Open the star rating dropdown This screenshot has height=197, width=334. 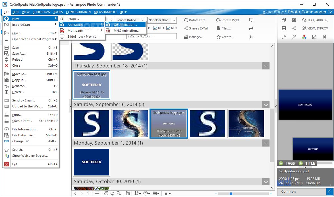point(167,193)
